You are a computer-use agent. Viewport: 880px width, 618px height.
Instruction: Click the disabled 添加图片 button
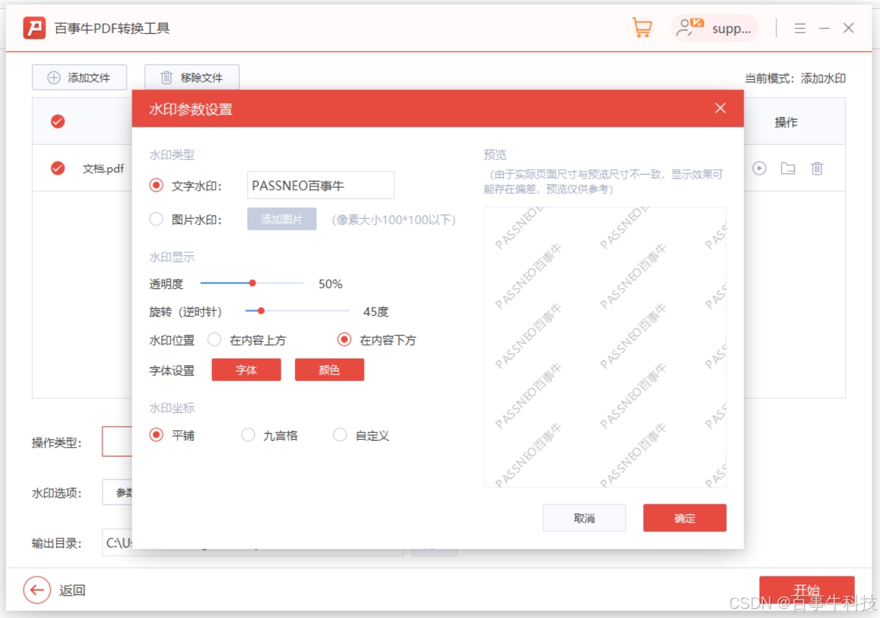coord(282,219)
